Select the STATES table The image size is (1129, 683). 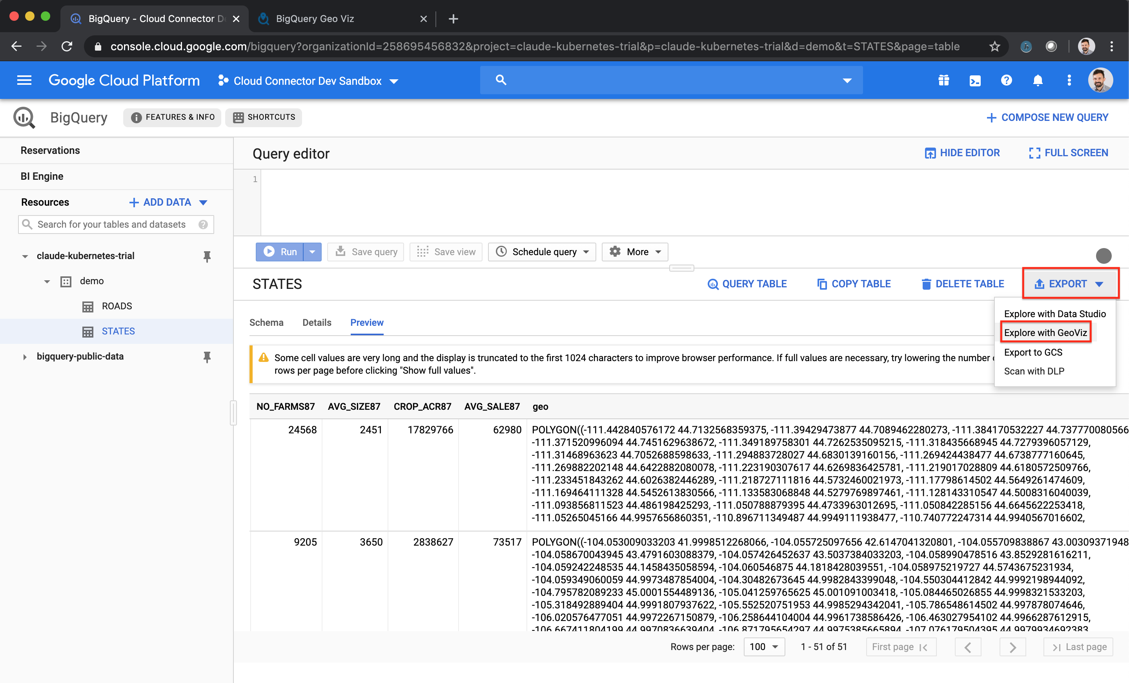tap(118, 331)
